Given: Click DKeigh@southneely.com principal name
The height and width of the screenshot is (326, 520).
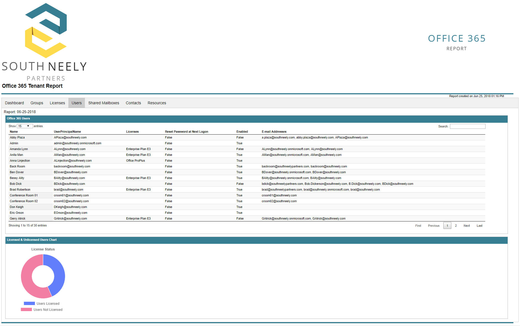Looking at the screenshot, I should (70, 207).
